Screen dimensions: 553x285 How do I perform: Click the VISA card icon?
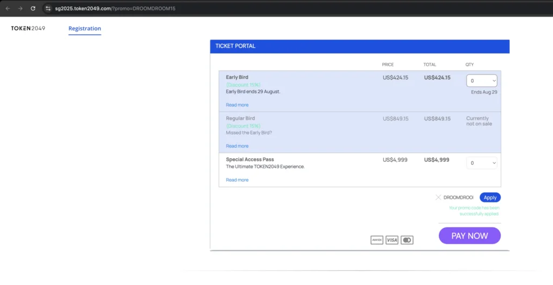(x=392, y=240)
